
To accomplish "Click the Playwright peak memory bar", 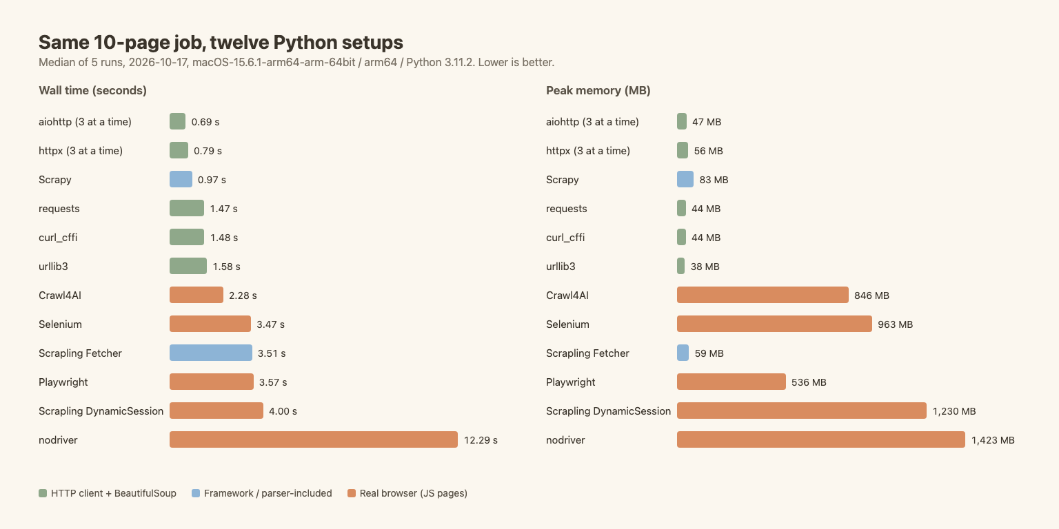I will tap(732, 382).
